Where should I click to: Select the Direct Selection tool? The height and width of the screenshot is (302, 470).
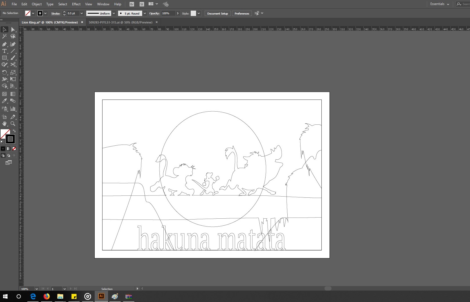point(13,29)
